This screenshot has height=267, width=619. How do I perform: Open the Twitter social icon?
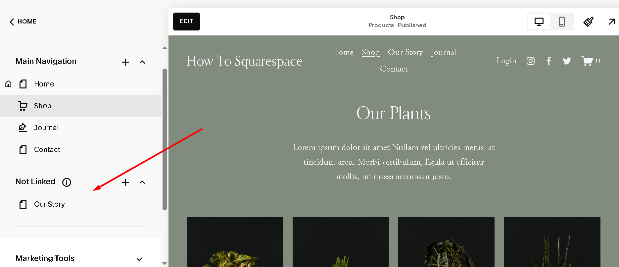(567, 61)
